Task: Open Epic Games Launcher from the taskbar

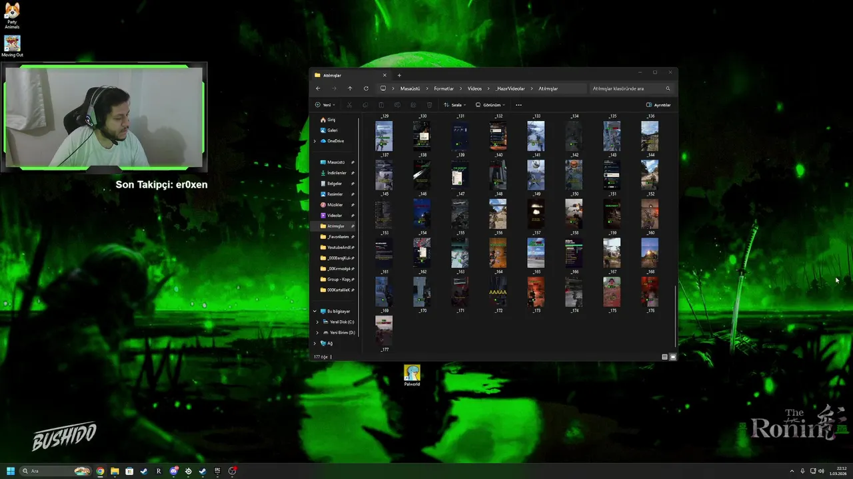Action: (x=217, y=471)
